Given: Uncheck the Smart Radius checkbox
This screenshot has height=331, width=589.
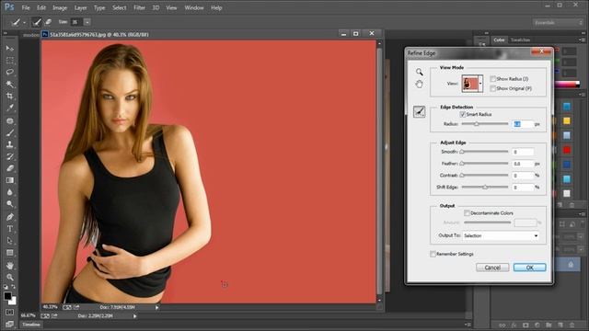Looking at the screenshot, I should click(x=462, y=114).
